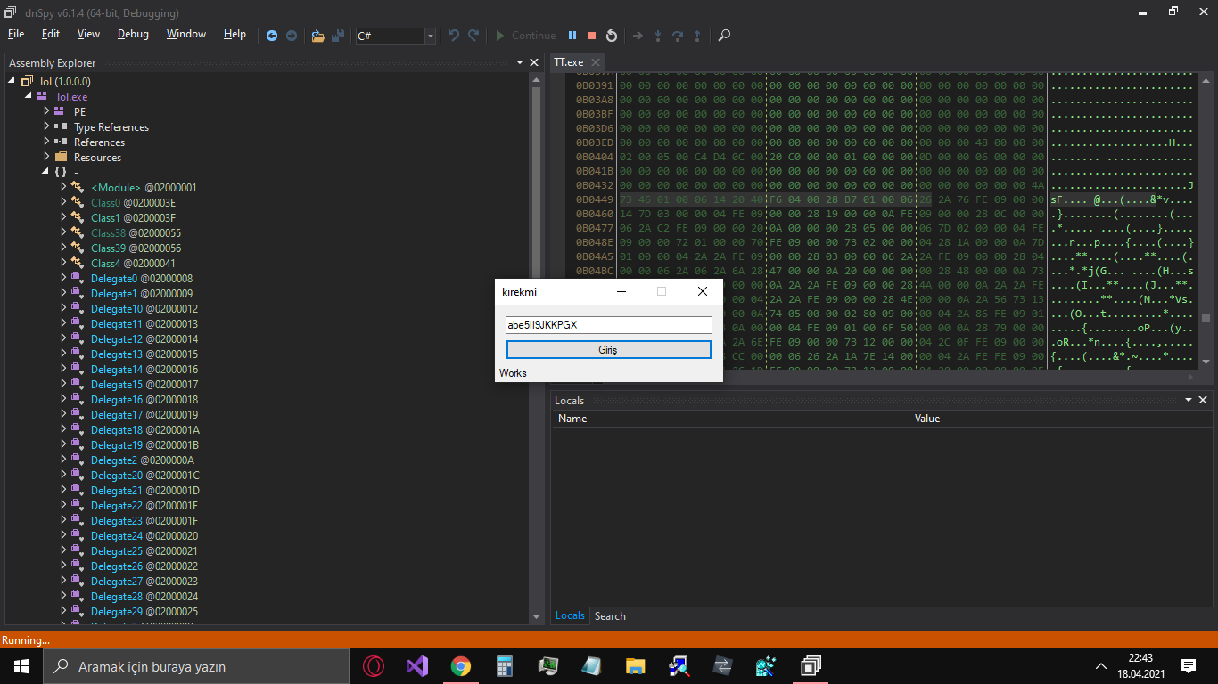Click the taskbar search box 'Aramak için buraya yazın'
Image resolution: width=1218 pixels, height=684 pixels.
point(196,666)
